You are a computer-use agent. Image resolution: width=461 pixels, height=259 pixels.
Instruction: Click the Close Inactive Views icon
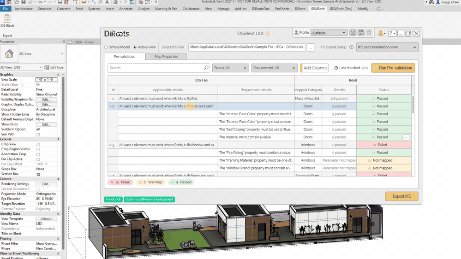click(x=141, y=2)
